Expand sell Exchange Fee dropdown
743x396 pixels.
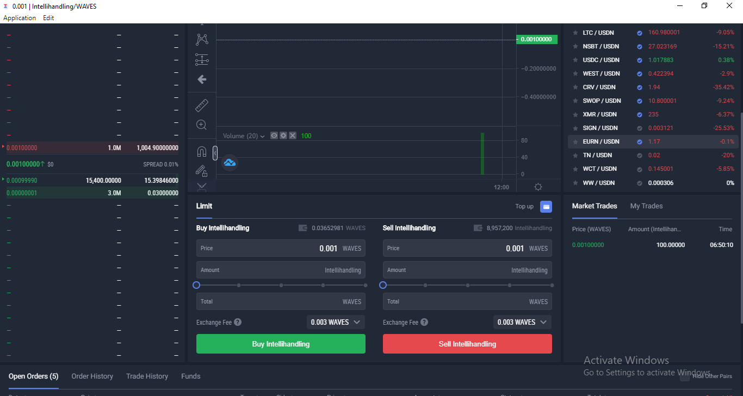point(522,322)
